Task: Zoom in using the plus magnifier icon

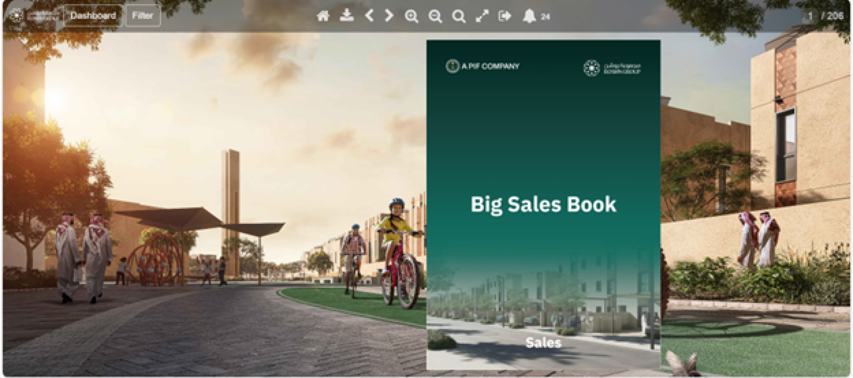Action: [x=411, y=16]
